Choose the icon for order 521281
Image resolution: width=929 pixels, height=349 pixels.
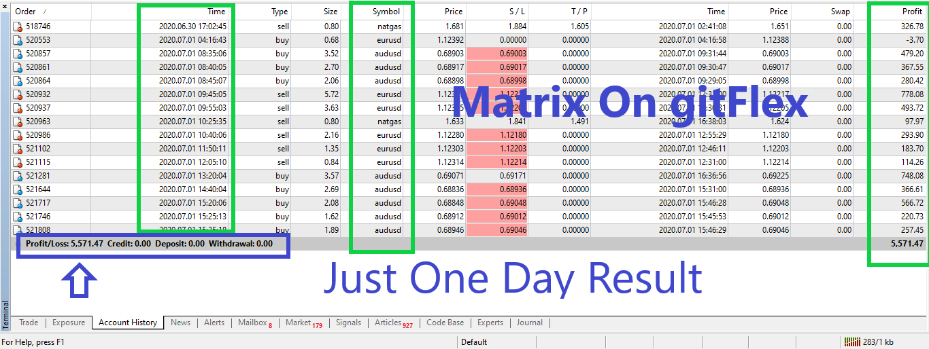[18, 176]
